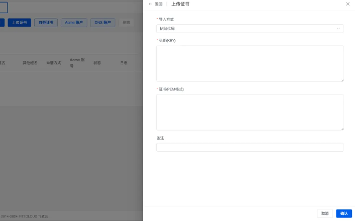This screenshot has width=359, height=224.
Task: Click the 导入方式 field label
Action: (166, 19)
